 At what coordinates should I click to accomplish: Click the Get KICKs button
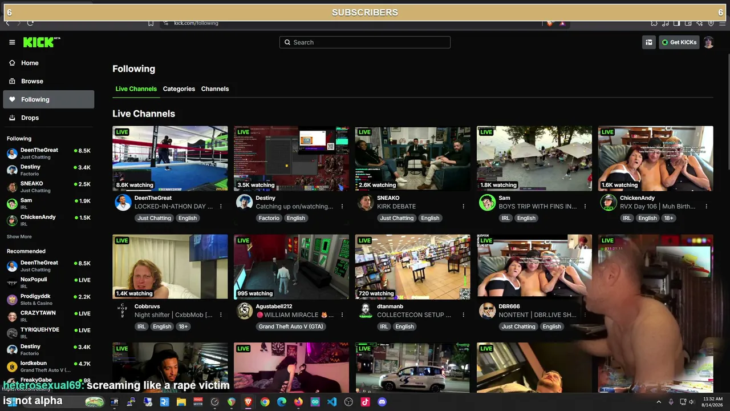(x=679, y=42)
